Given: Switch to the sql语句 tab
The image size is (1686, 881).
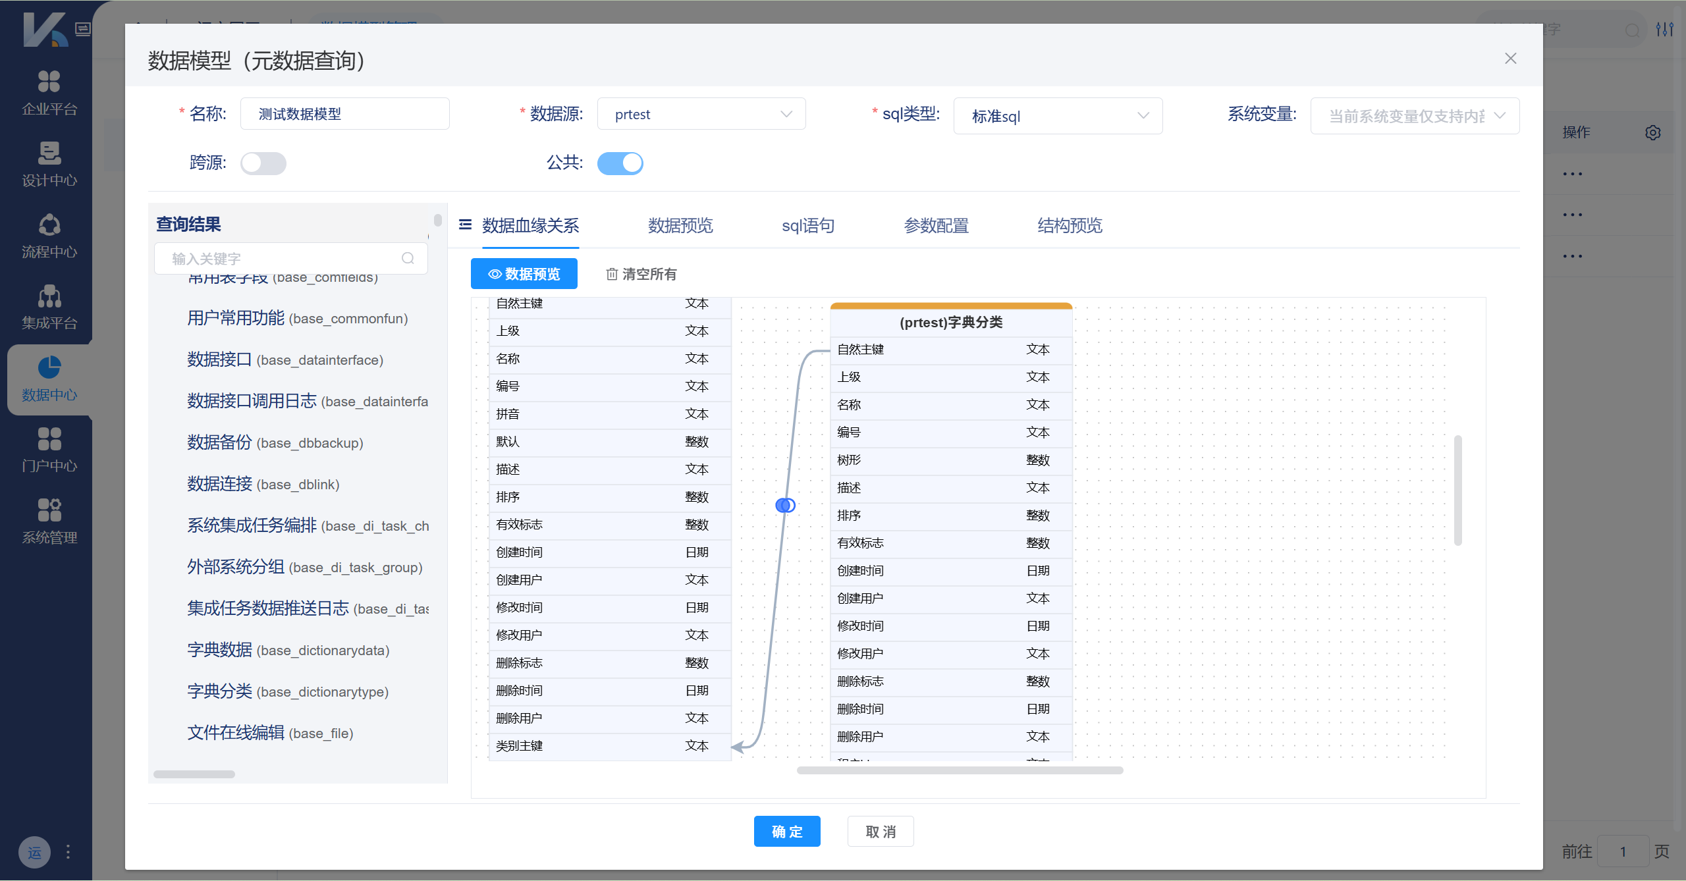Looking at the screenshot, I should click(x=807, y=225).
